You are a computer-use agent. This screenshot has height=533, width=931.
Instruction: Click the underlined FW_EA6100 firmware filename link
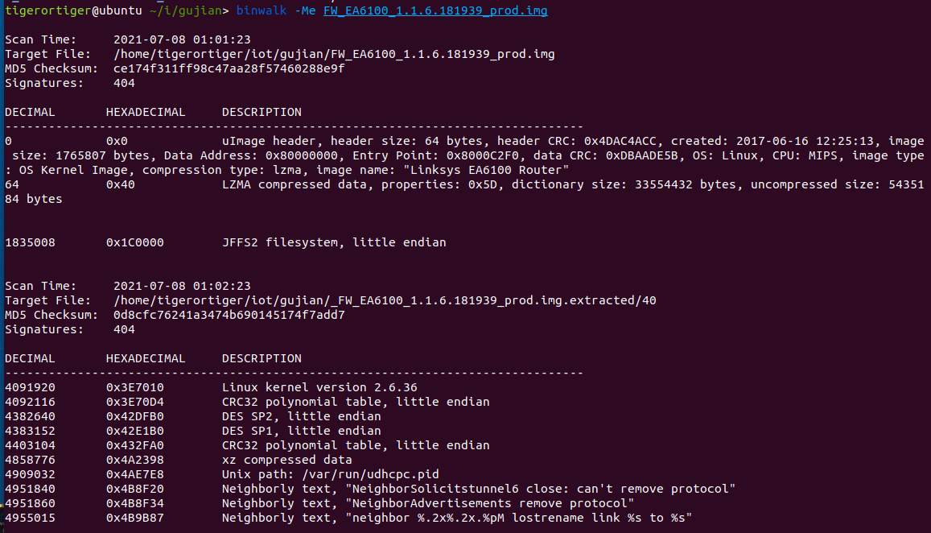(x=435, y=10)
